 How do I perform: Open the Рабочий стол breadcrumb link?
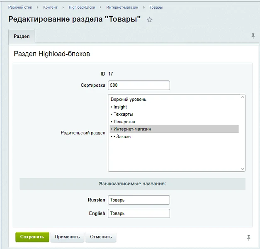click(x=20, y=7)
